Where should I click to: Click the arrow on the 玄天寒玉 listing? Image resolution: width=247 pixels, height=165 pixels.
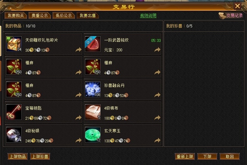[157, 140]
